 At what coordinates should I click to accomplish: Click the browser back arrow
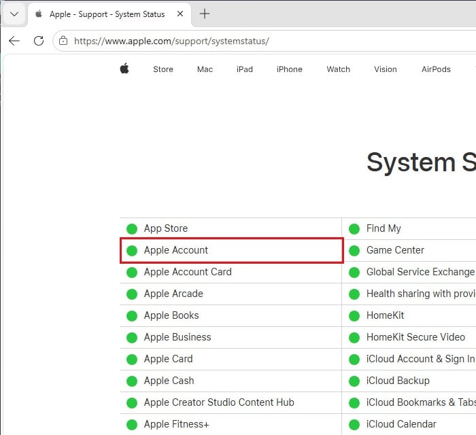pyautogui.click(x=14, y=41)
